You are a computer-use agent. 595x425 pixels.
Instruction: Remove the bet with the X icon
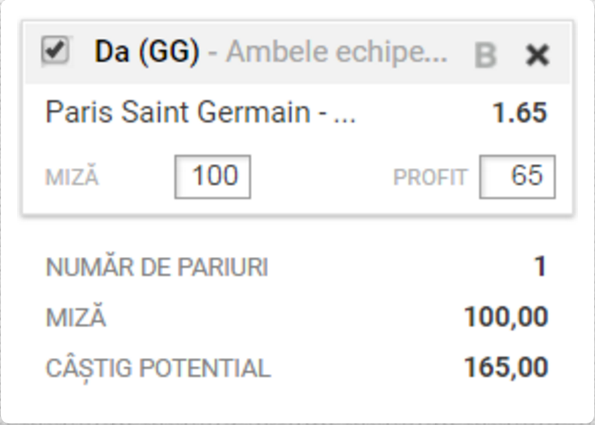[538, 55]
